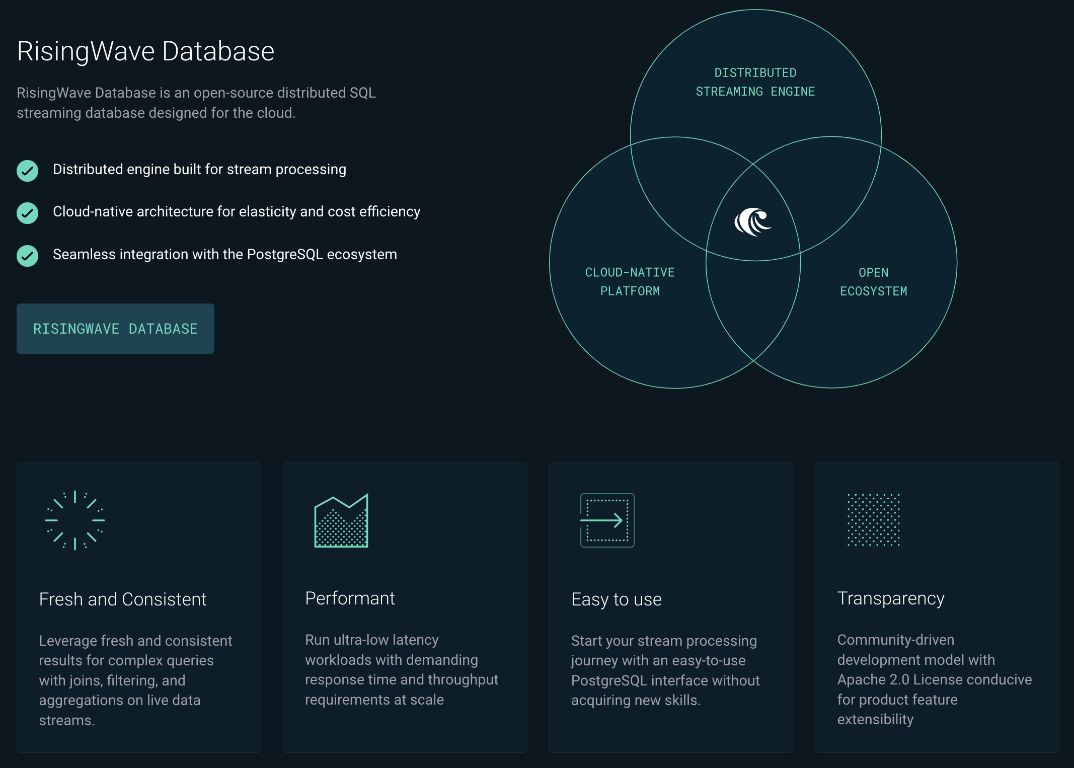Click CLOUD-NATIVE PLATFORM circle label
1074x768 pixels.
630,282
